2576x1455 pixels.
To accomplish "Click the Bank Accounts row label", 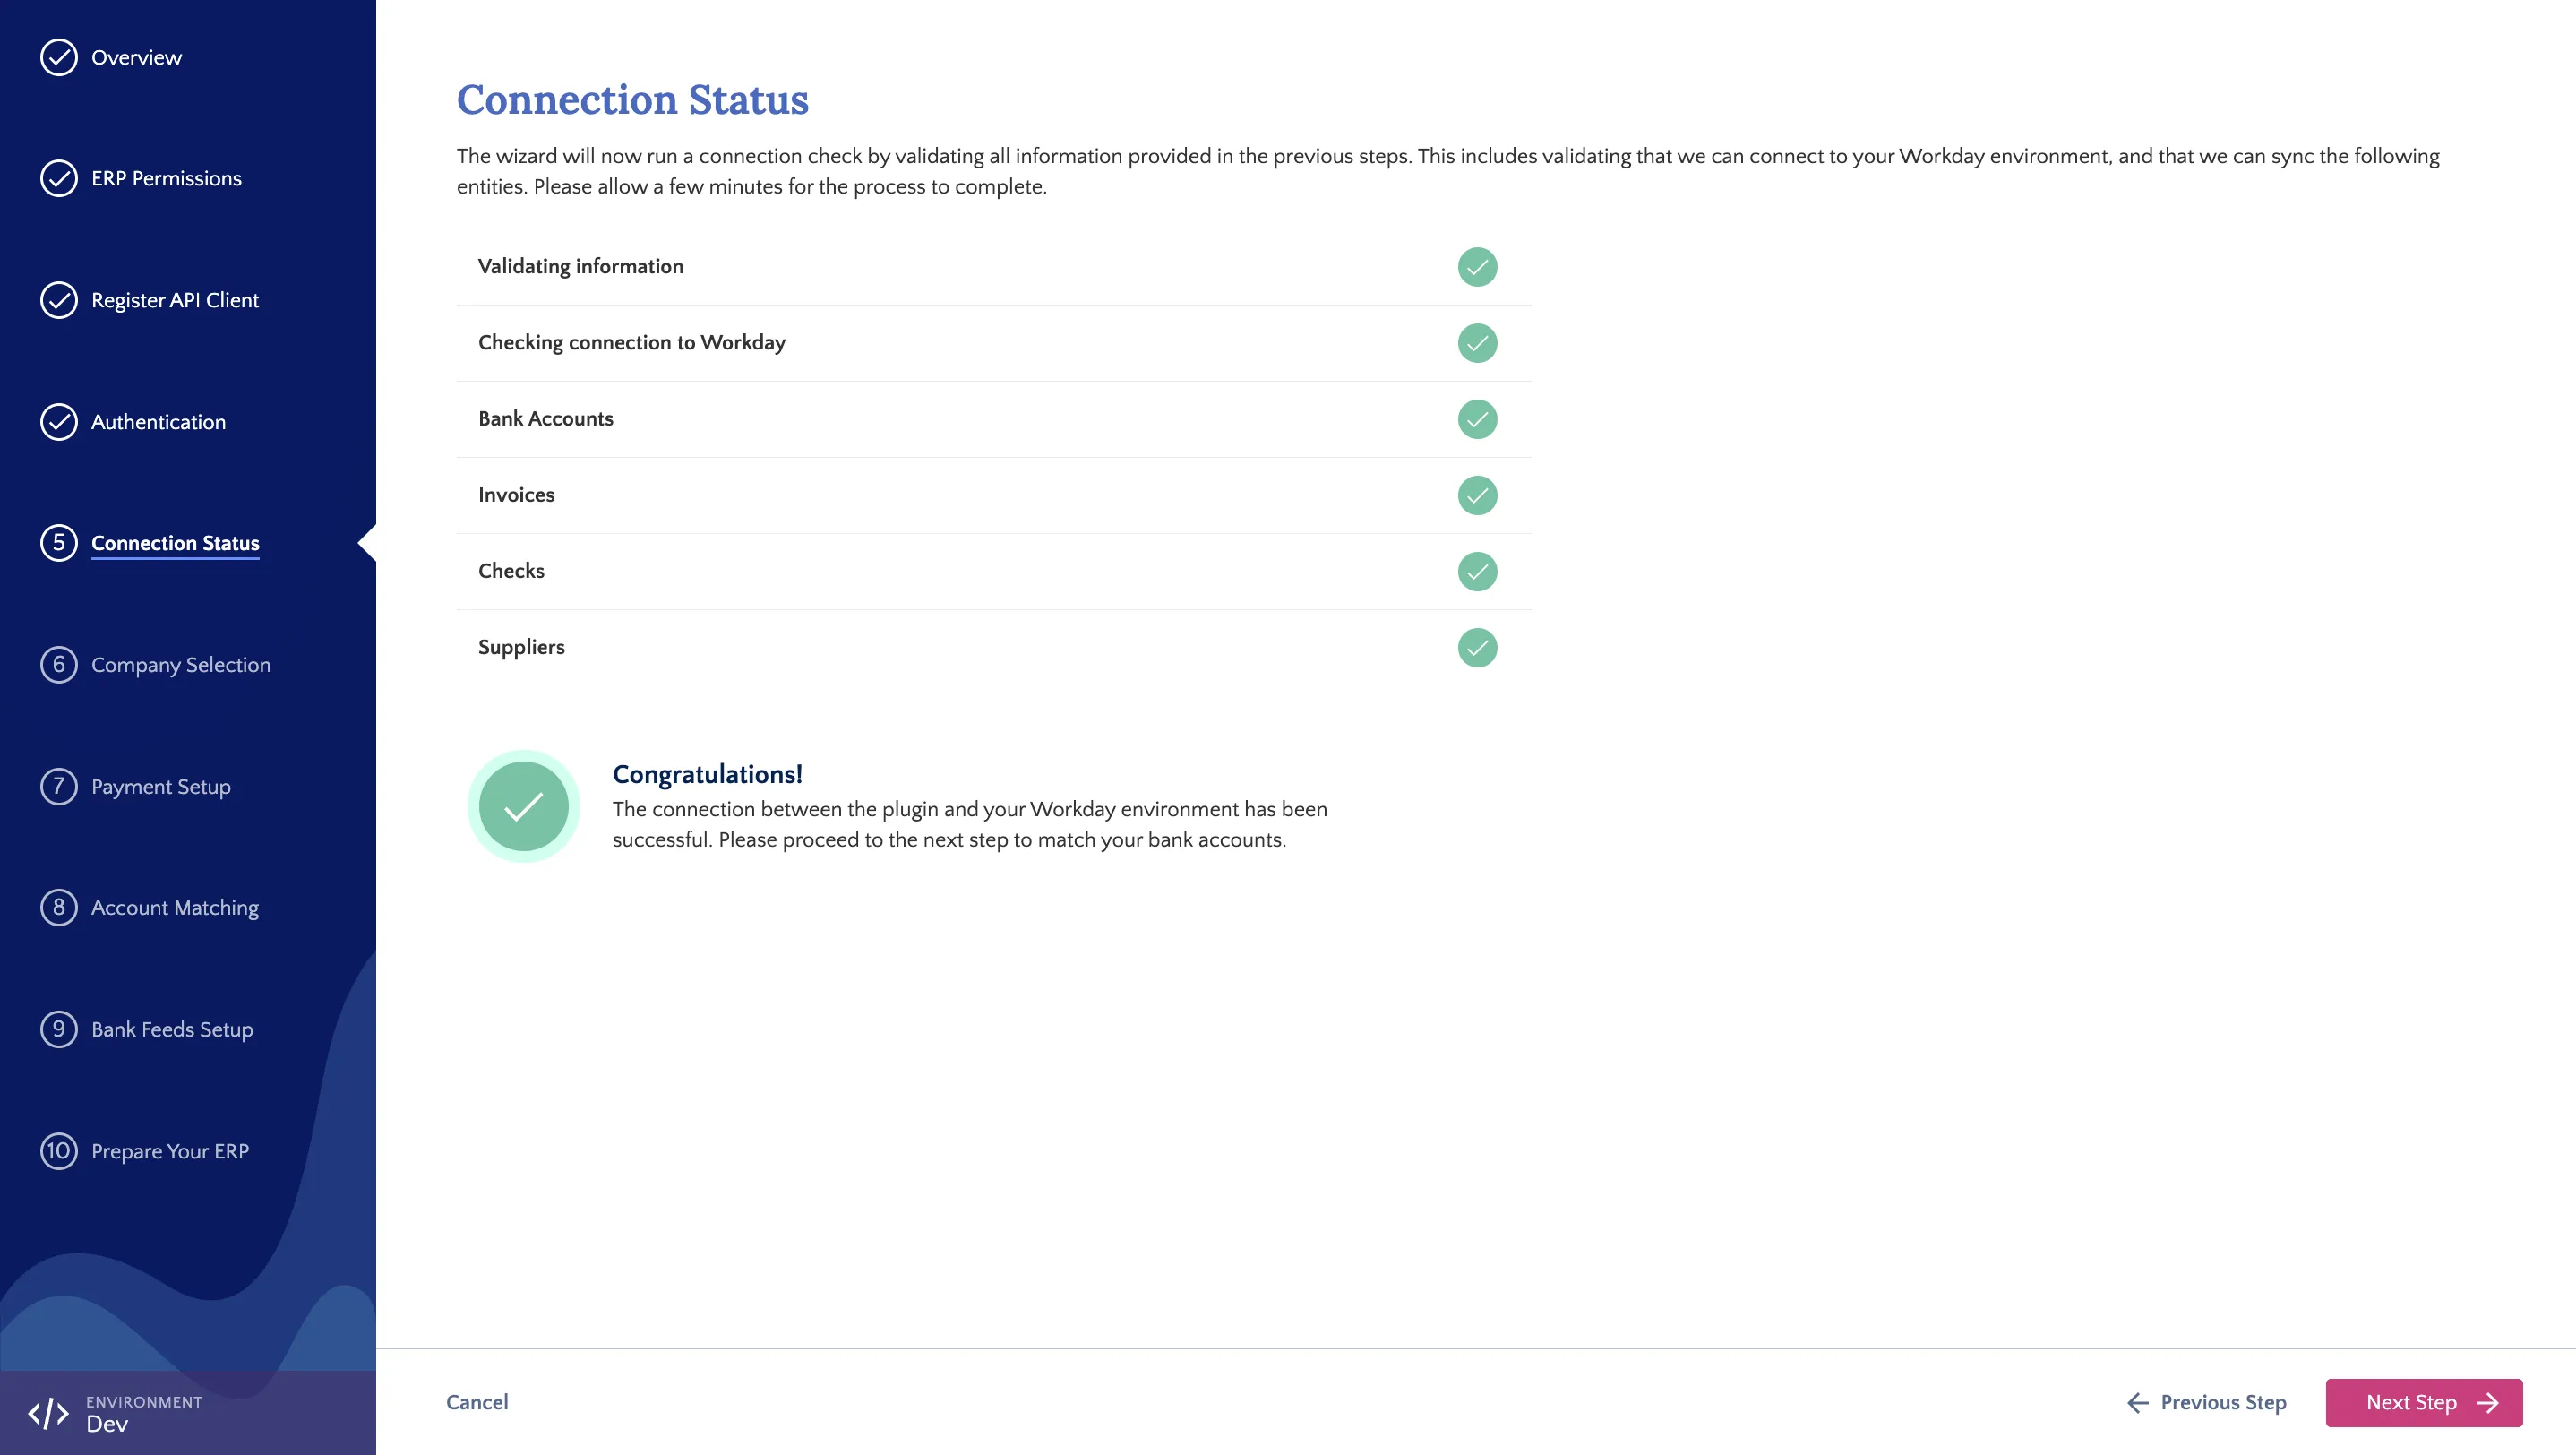I will (x=545, y=418).
